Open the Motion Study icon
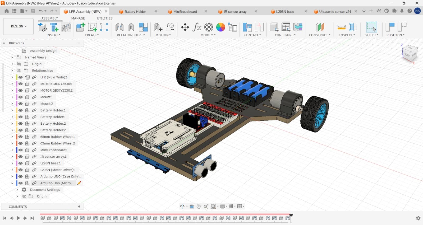The width and height of the screenshot is (423, 225). point(170,27)
